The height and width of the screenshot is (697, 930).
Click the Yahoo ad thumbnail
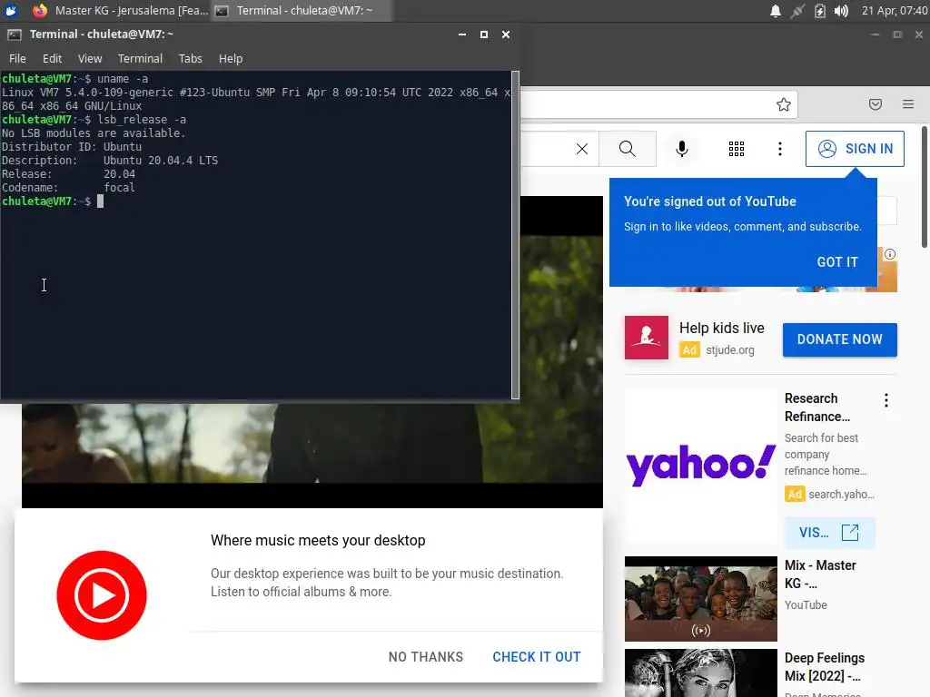pos(700,466)
